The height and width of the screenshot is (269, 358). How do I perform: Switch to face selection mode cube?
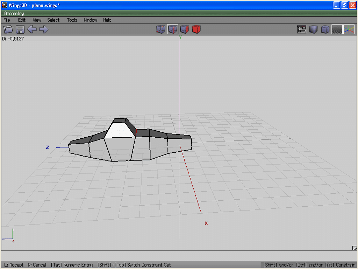(x=185, y=29)
